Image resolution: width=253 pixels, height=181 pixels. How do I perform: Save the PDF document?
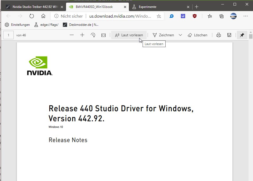(229, 35)
